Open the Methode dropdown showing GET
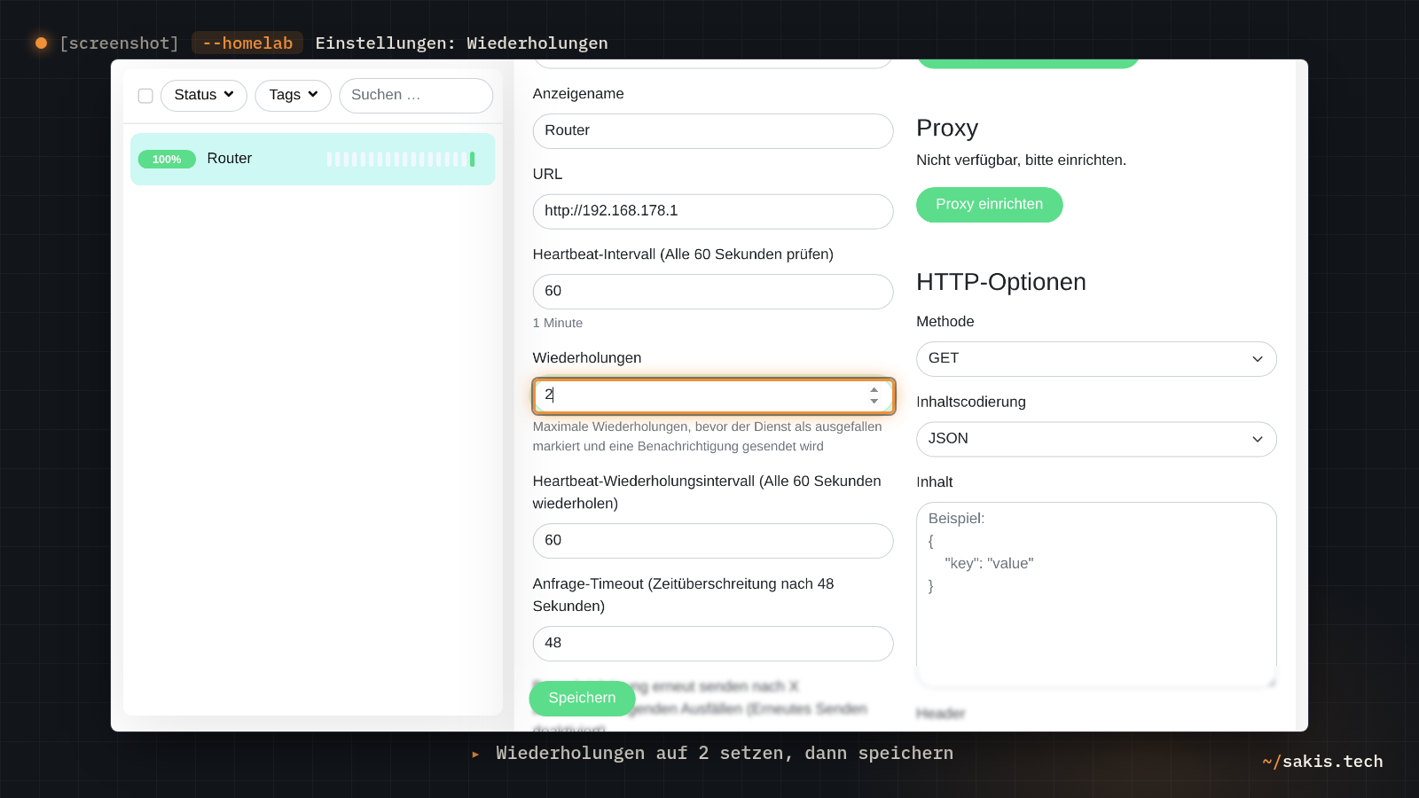 [x=1096, y=359]
